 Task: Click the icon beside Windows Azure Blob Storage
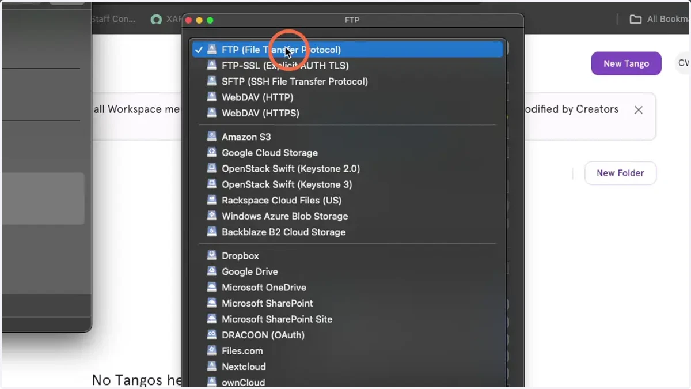(212, 216)
